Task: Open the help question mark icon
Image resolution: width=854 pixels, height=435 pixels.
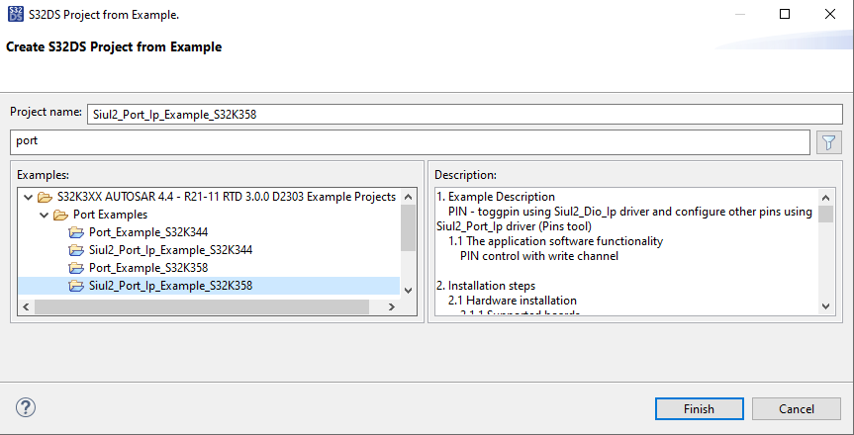Action: click(27, 407)
